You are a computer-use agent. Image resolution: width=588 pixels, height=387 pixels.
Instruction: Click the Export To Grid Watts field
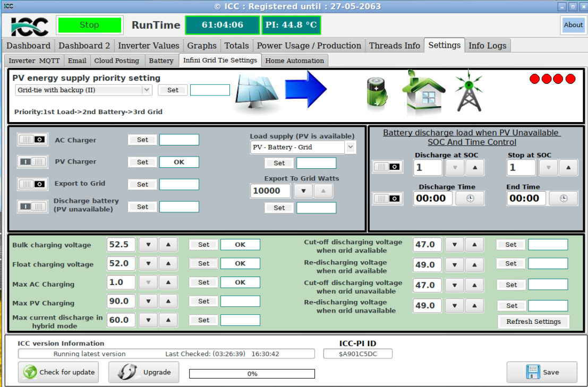(270, 191)
